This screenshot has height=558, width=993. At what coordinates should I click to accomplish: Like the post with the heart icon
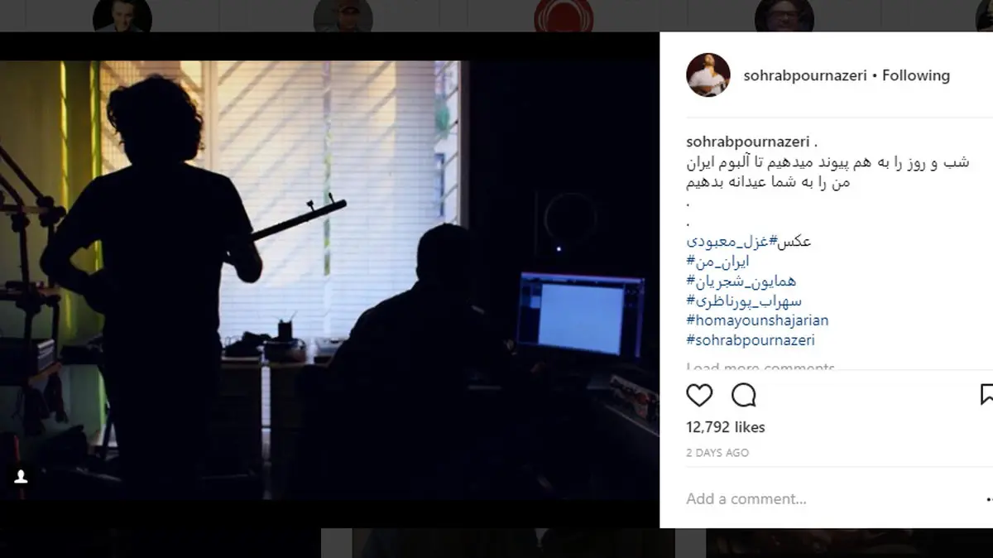(x=699, y=395)
